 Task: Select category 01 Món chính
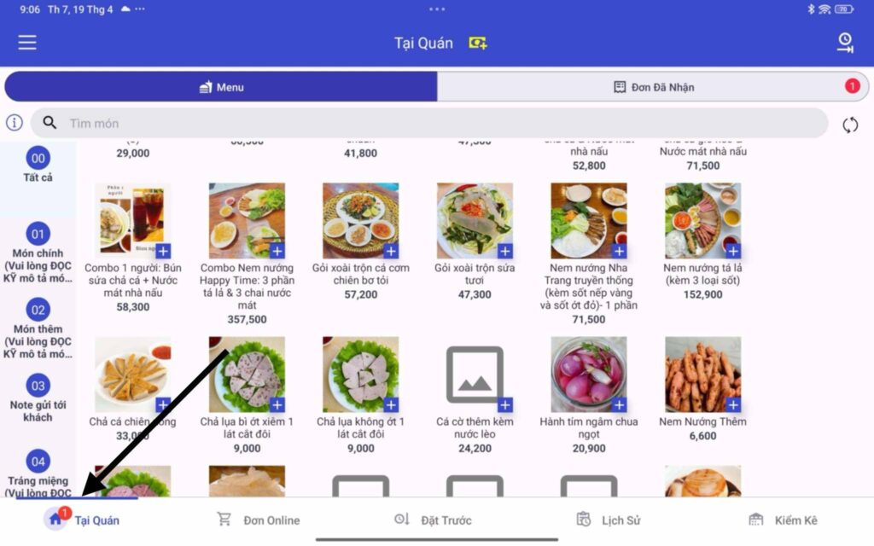pos(38,253)
